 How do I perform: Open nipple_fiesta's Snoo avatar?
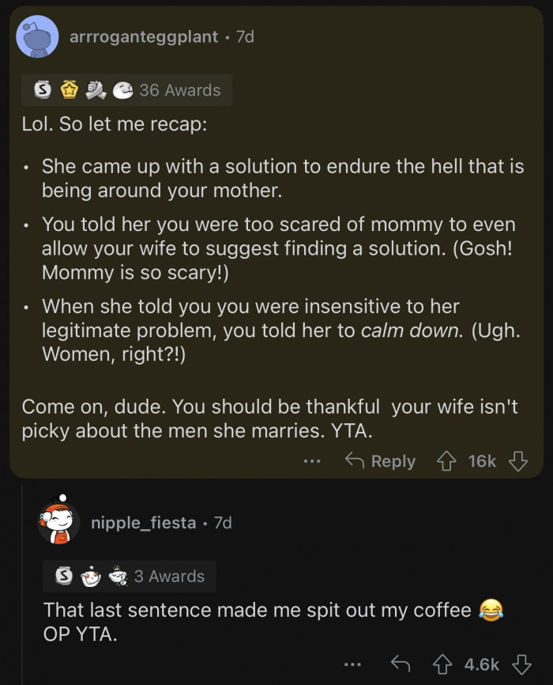[x=61, y=521]
